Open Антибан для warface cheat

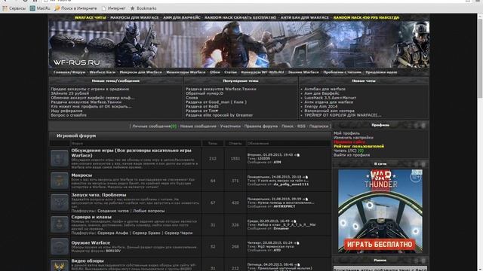pyautogui.click(x=325, y=89)
